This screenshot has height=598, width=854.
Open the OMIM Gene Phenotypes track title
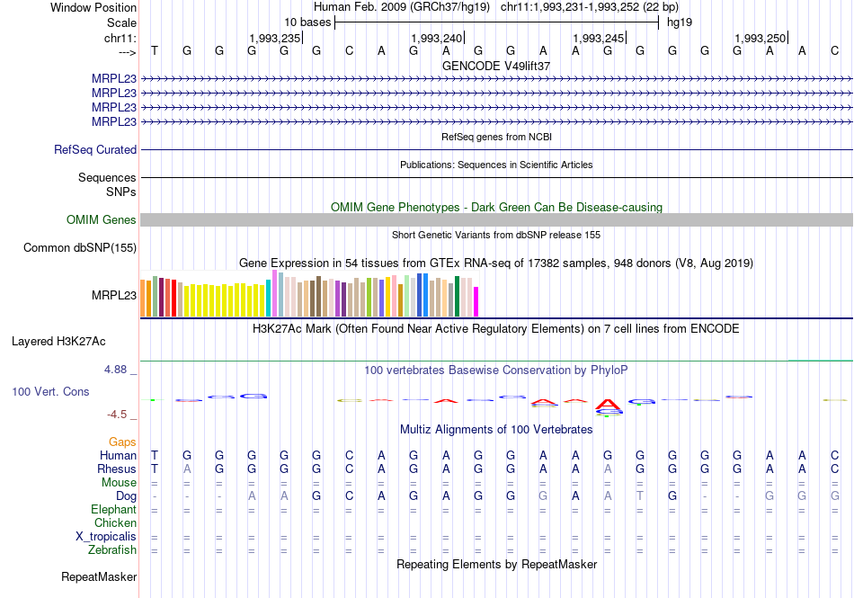(x=496, y=207)
